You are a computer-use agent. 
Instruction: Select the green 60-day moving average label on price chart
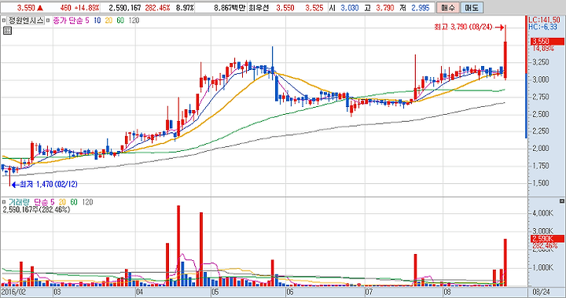(x=120, y=20)
